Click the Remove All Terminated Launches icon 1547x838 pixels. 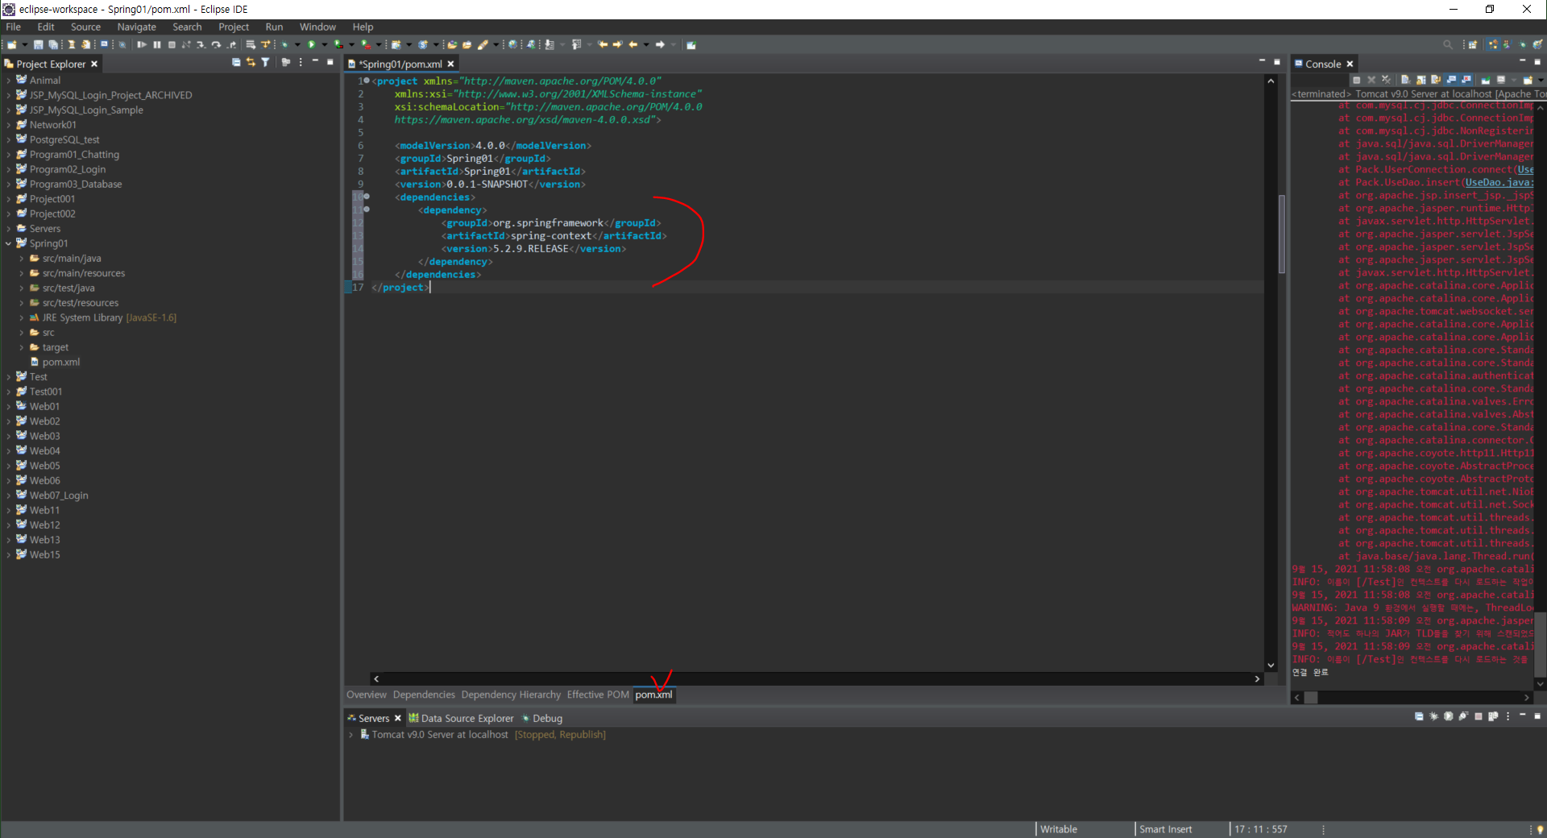click(x=1386, y=80)
